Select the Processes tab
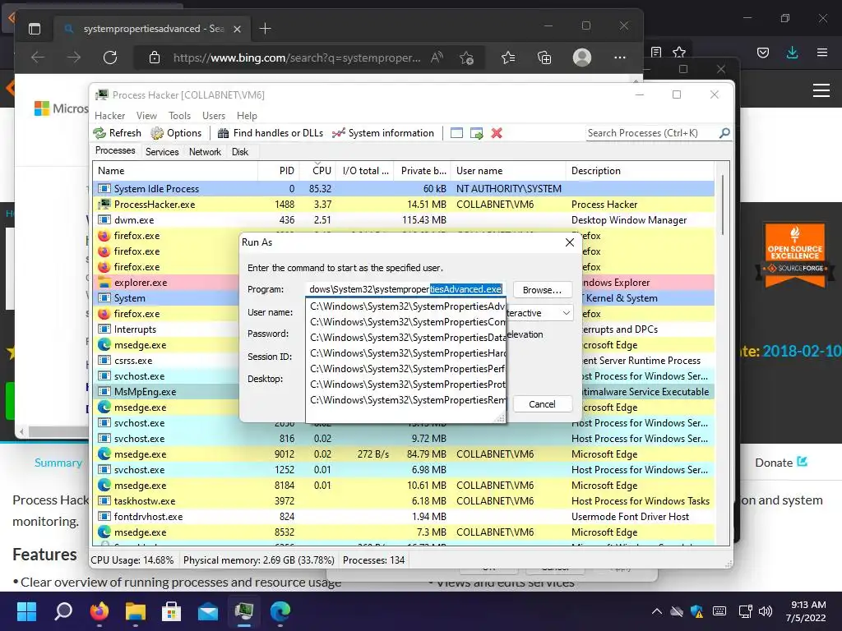 coord(115,151)
